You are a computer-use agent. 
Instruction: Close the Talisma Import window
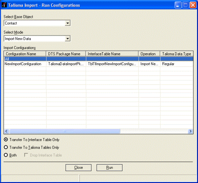[x=193, y=5]
